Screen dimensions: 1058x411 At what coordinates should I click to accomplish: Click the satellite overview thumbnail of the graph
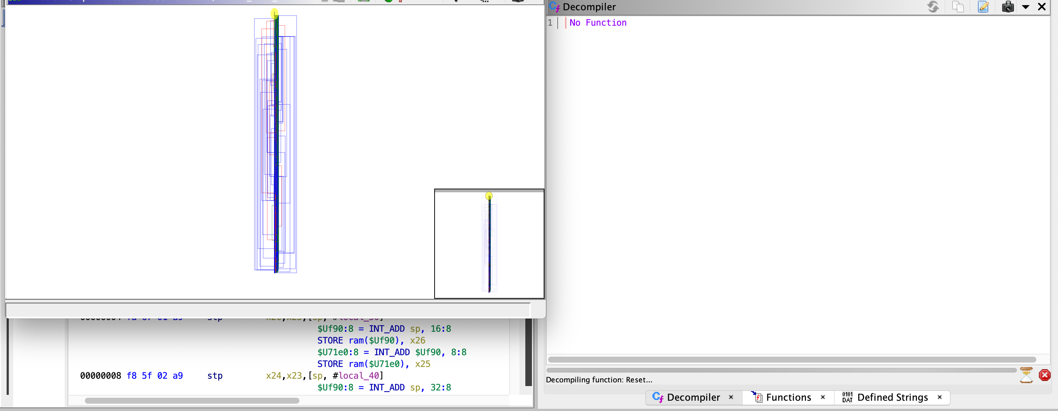[x=489, y=244]
